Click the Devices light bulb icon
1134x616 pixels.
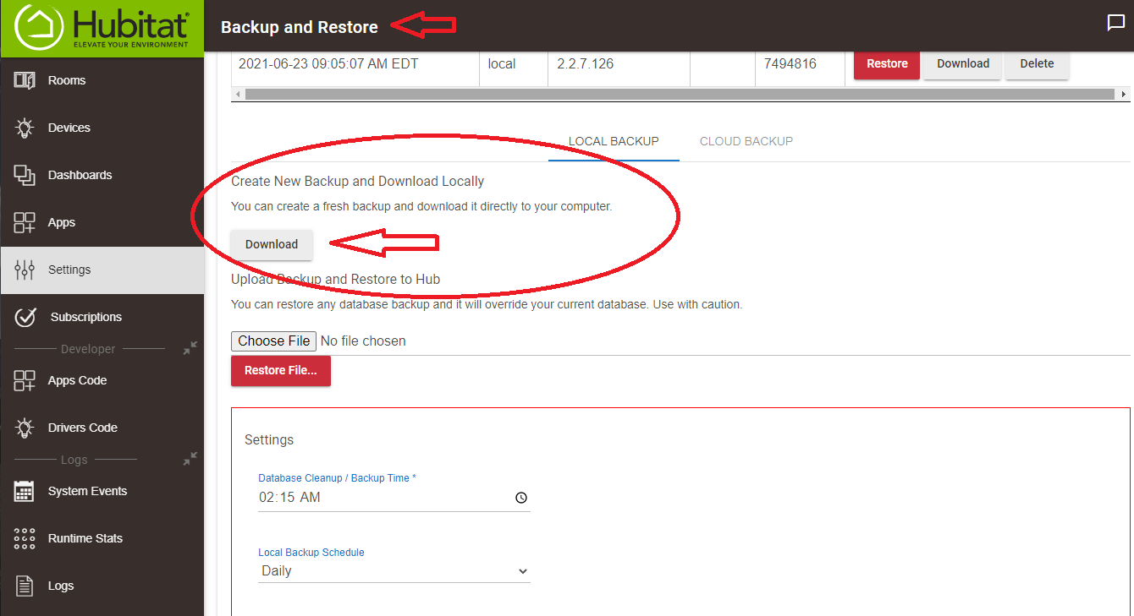(25, 128)
